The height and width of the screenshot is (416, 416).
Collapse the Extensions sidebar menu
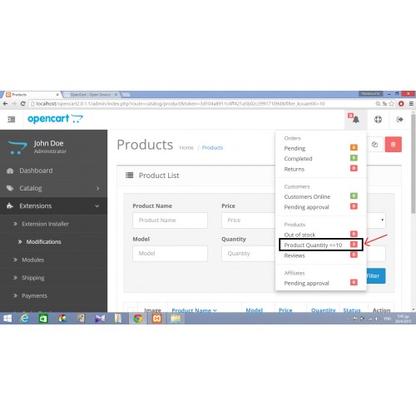click(53, 206)
